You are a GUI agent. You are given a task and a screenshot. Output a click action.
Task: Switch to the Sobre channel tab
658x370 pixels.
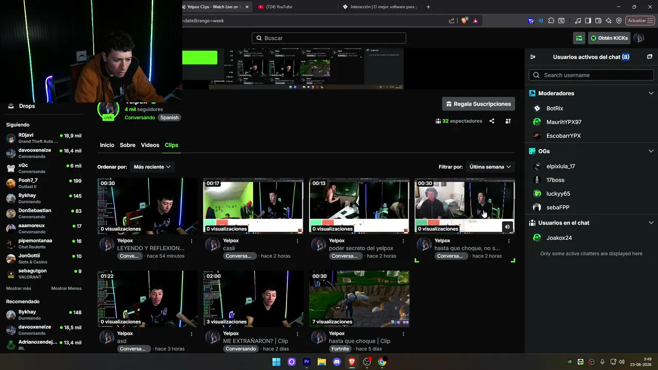(x=127, y=145)
